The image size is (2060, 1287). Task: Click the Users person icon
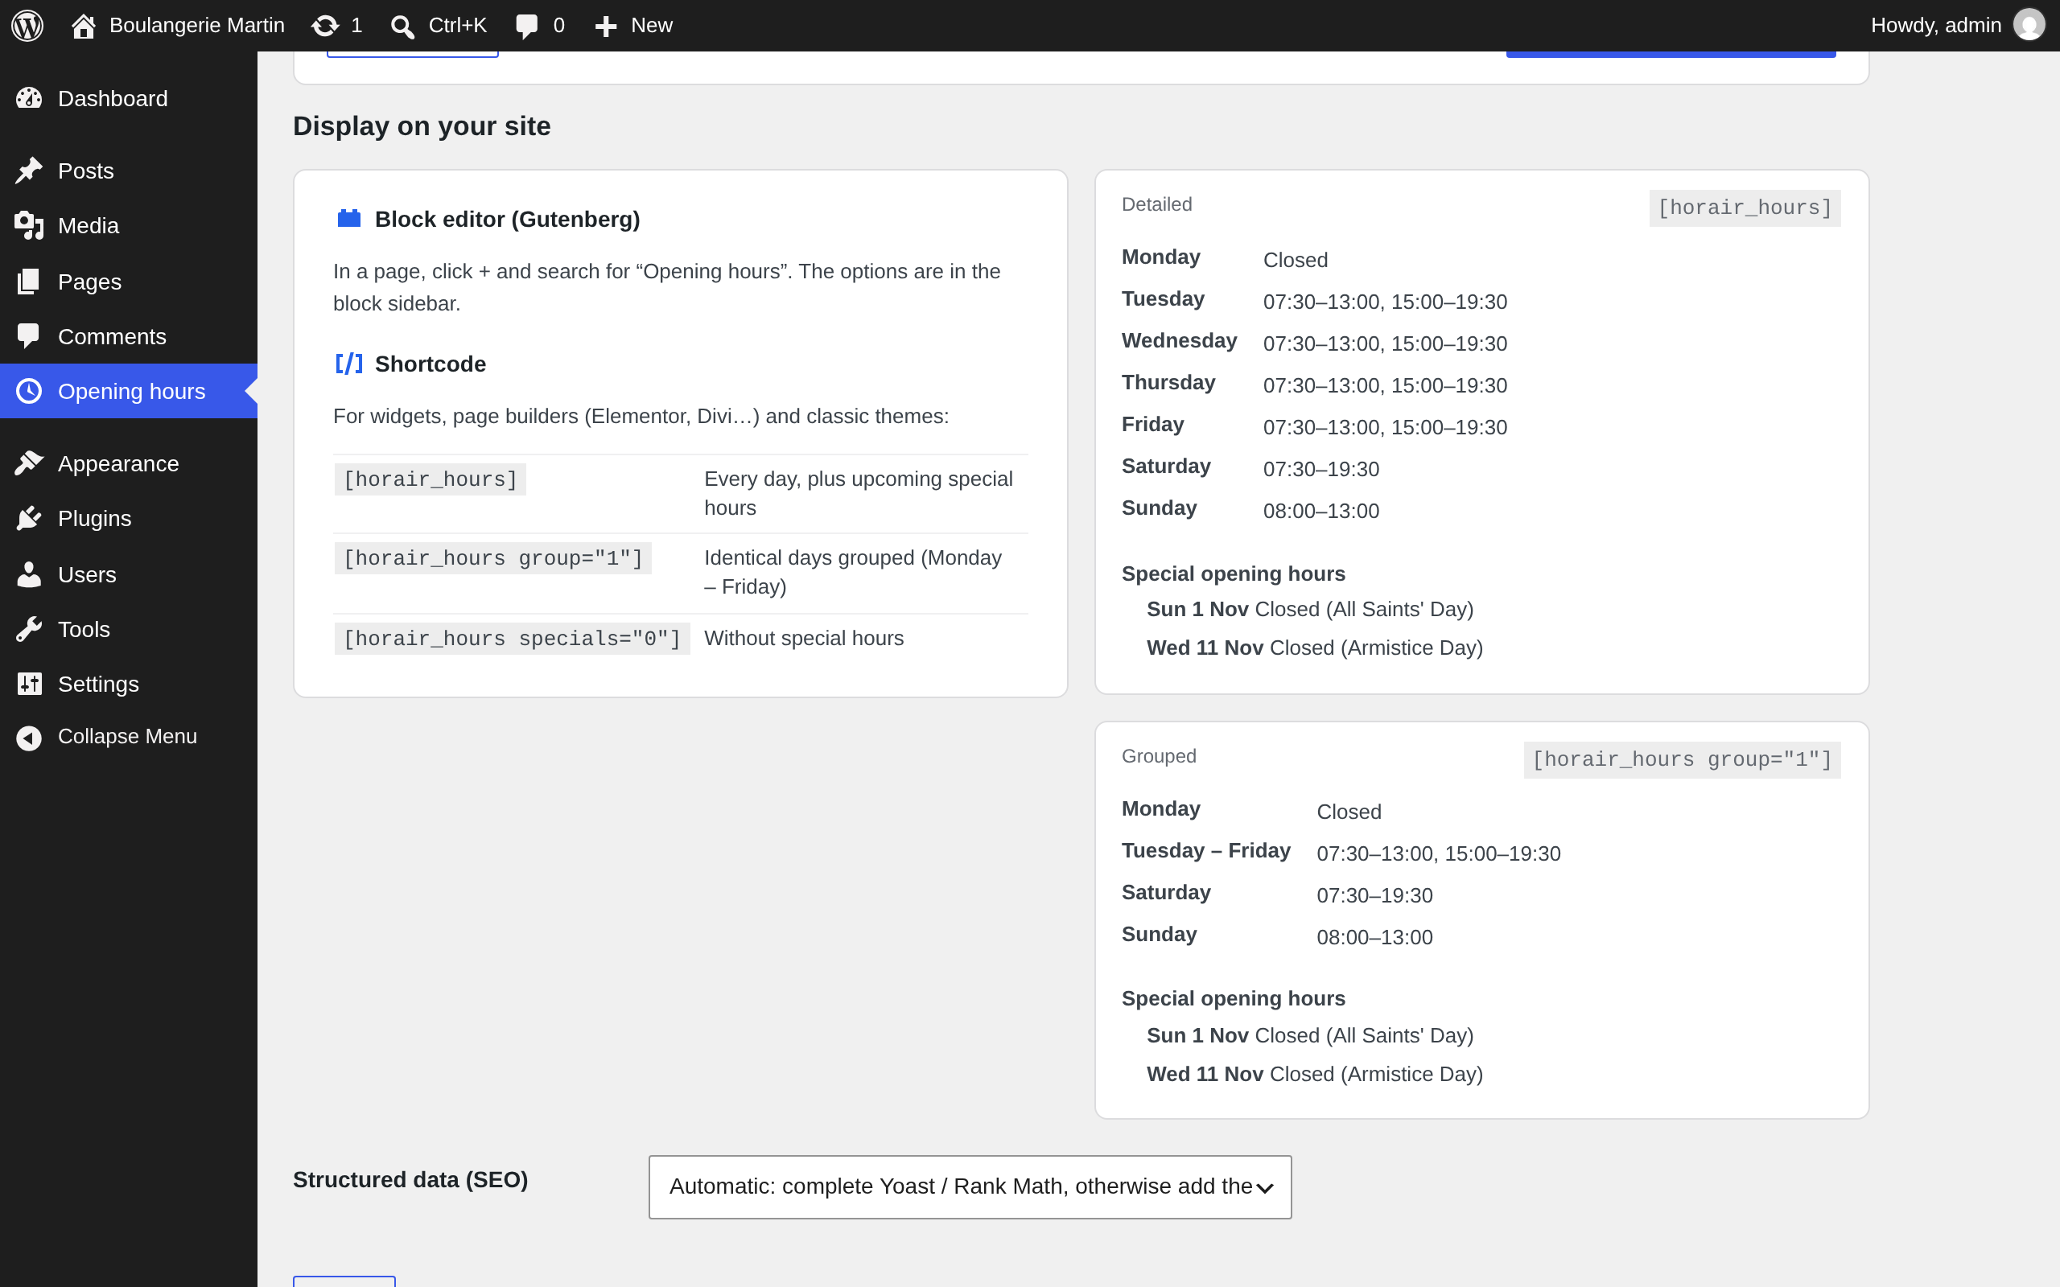[29, 574]
